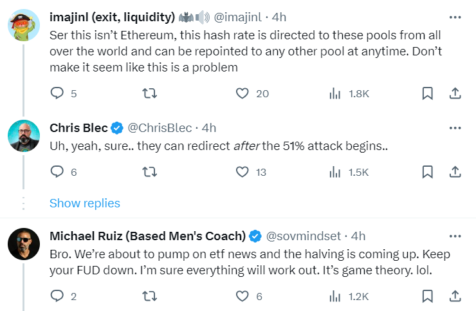Share Michael Ruiz's tweet
Image resolution: width=476 pixels, height=311 pixels.
click(x=455, y=296)
